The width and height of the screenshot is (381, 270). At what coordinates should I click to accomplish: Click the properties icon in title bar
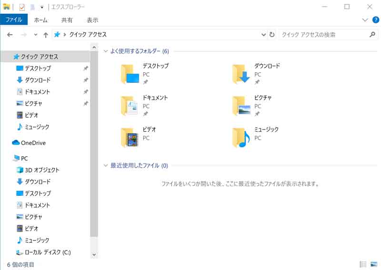tap(22, 7)
